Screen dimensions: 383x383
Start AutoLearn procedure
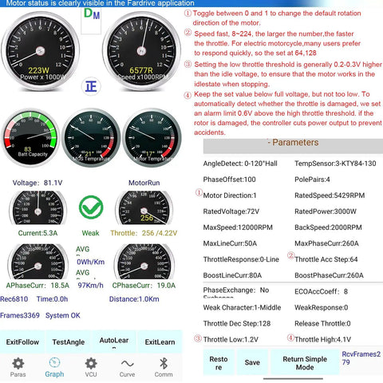pos(114,342)
